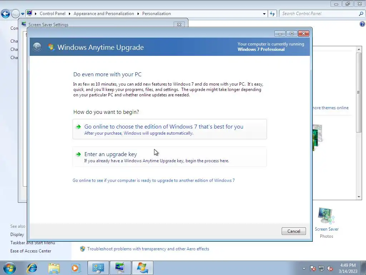Open the taskbar clock showing 4:49 PM
The image size is (366, 275).
coord(348,268)
